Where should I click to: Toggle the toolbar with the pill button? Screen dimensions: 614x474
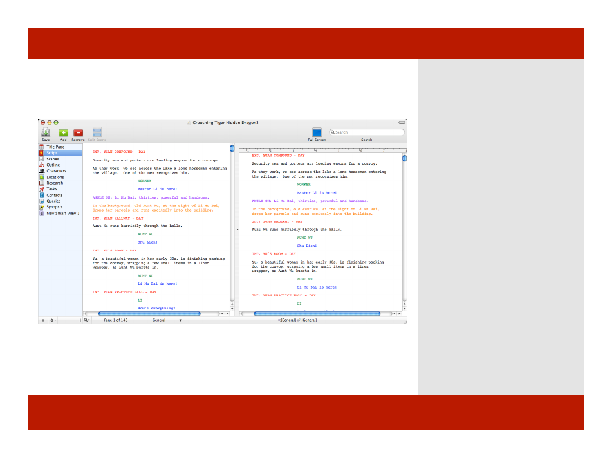point(402,122)
